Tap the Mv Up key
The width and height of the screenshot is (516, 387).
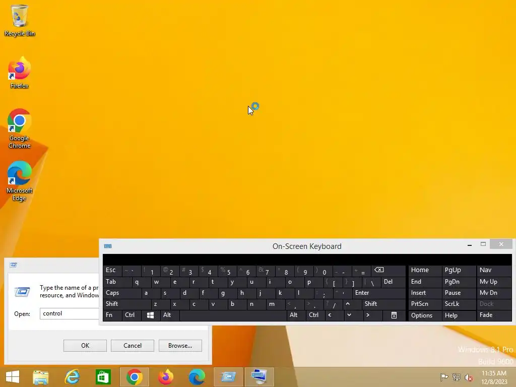[494, 282]
